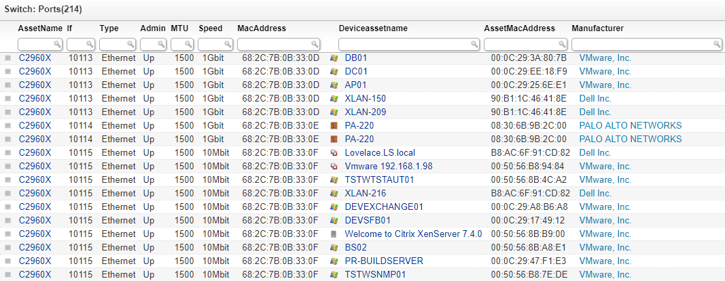Screen dimensions: 725x281
Task: Focus the If column filter box
Action: [81, 44]
